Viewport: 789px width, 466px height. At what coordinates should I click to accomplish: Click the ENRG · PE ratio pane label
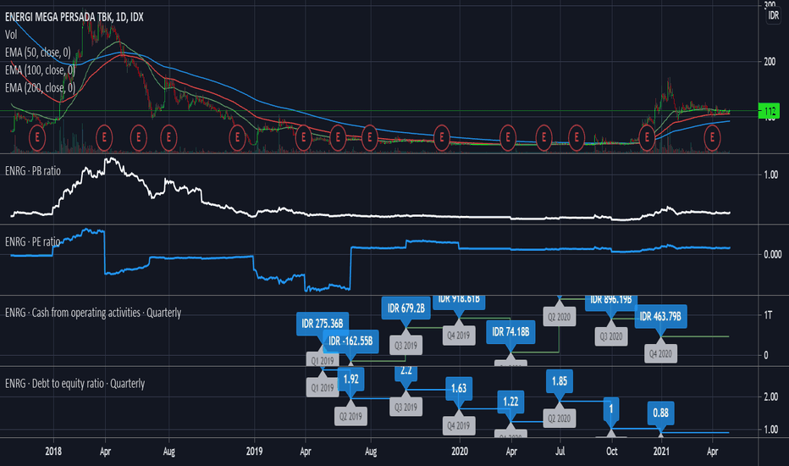click(32, 242)
